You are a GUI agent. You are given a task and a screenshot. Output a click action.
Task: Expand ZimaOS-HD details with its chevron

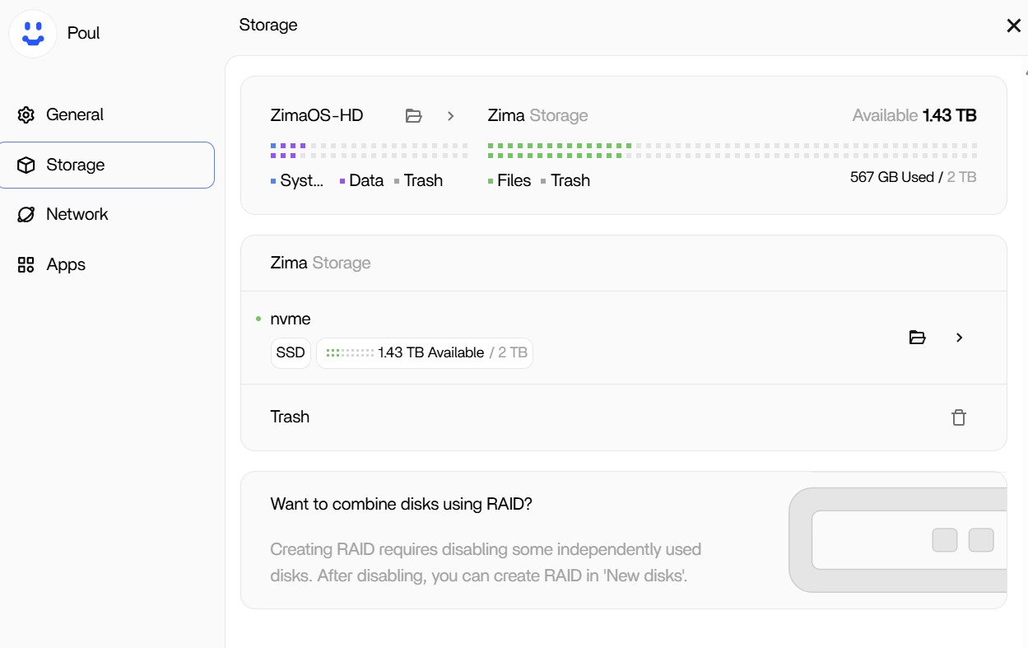tap(450, 116)
